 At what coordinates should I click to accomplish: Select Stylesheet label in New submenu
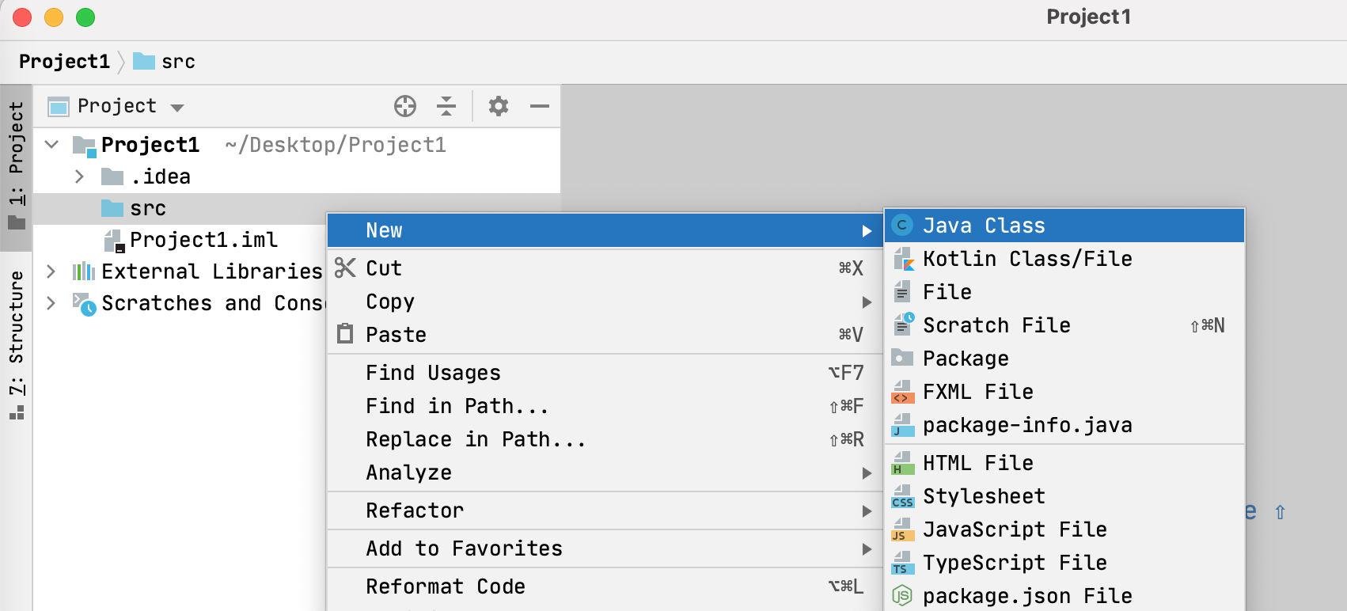[984, 496]
